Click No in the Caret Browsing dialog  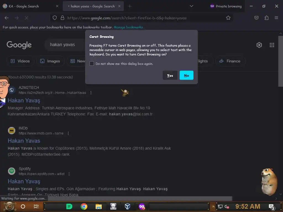[187, 75]
